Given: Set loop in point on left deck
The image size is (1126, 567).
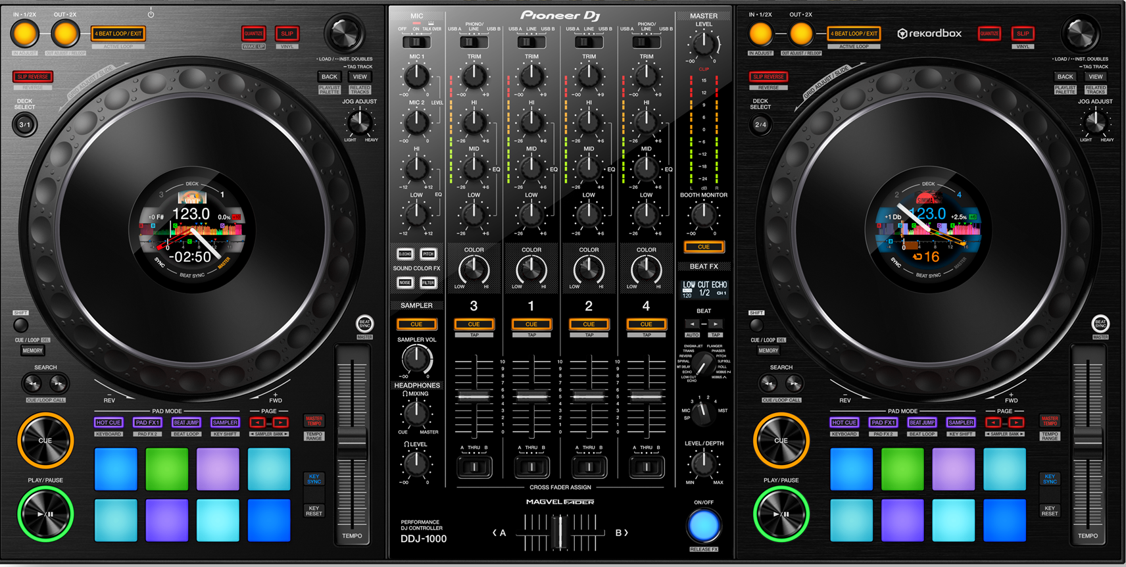Looking at the screenshot, I should point(25,33).
